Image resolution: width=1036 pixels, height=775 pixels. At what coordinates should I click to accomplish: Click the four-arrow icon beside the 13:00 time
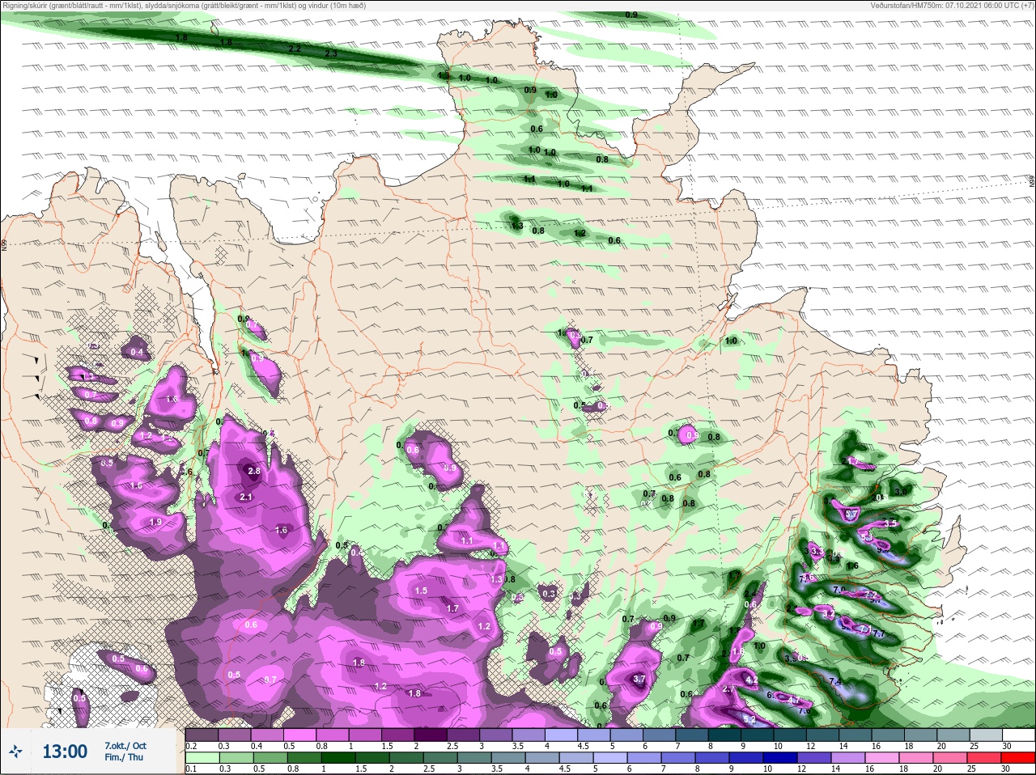point(17,752)
